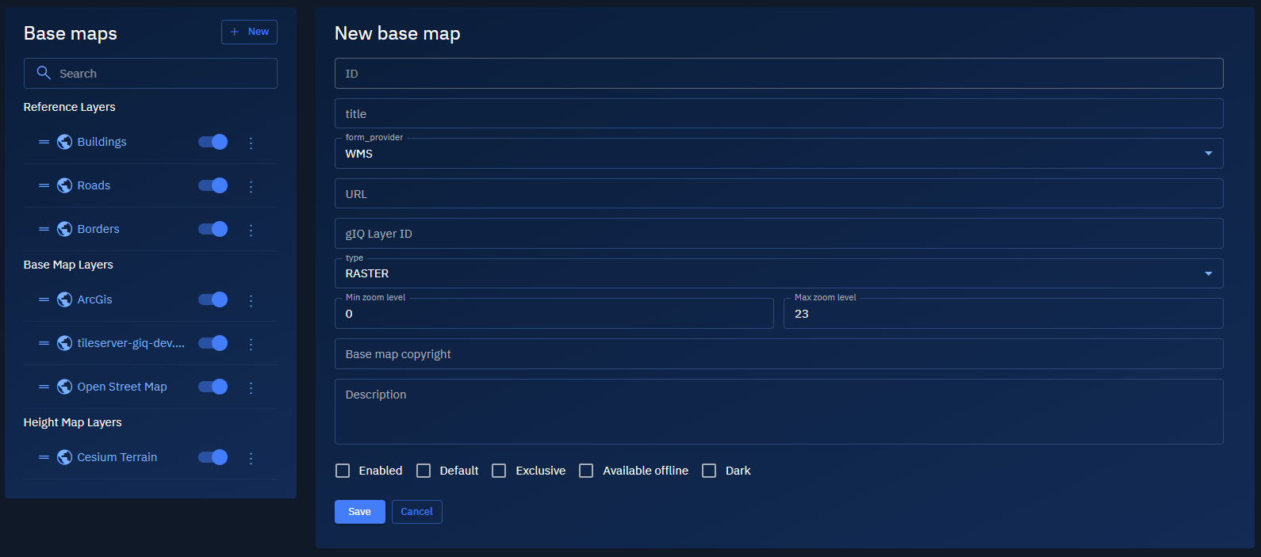
Task: Grab the drag handle for tileserver-giq-dev layer
Action: click(x=44, y=343)
